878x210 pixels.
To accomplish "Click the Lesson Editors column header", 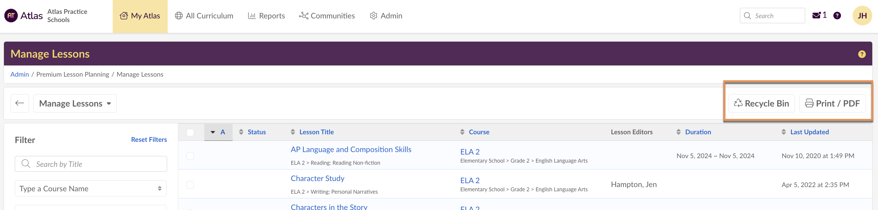I will point(631,132).
